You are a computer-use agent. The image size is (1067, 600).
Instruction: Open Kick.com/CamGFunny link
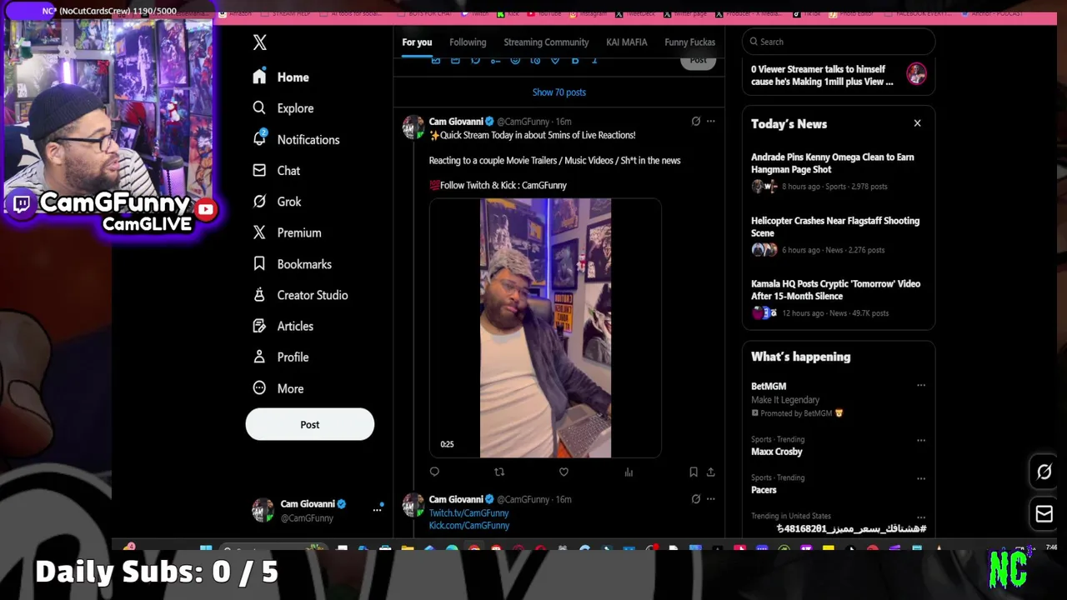click(x=469, y=526)
